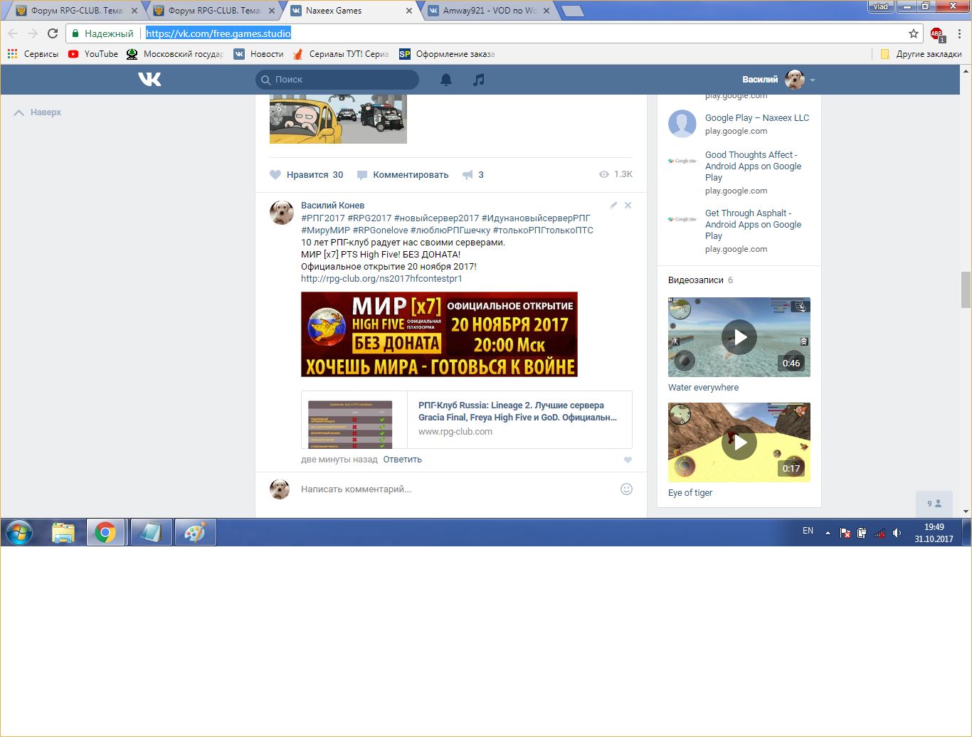Play the Eye of tiger video
Image resolution: width=972 pixels, height=737 pixels.
739,442
